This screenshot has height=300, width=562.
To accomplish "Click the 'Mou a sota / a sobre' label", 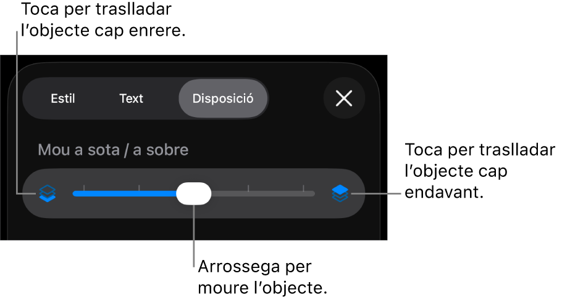I will (x=113, y=150).
